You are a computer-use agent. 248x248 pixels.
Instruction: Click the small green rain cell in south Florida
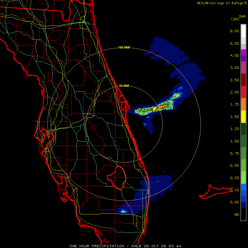point(123,211)
